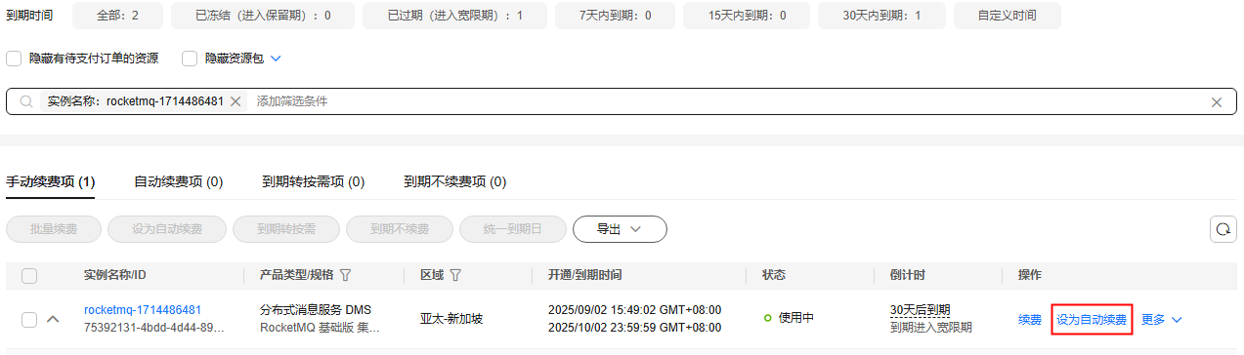The width and height of the screenshot is (1244, 355).
Task: Click the refresh icon button
Action: point(1223,230)
